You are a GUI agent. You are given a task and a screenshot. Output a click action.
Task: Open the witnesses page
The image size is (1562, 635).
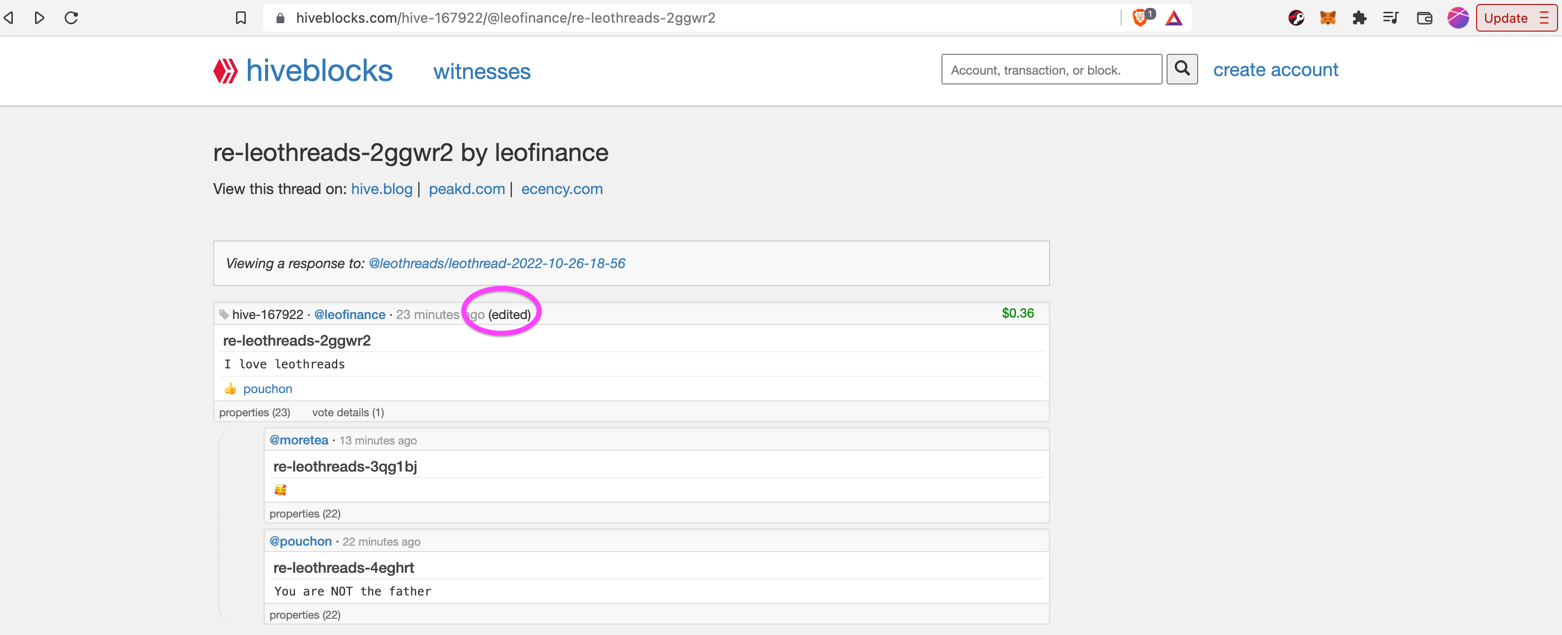pos(482,72)
